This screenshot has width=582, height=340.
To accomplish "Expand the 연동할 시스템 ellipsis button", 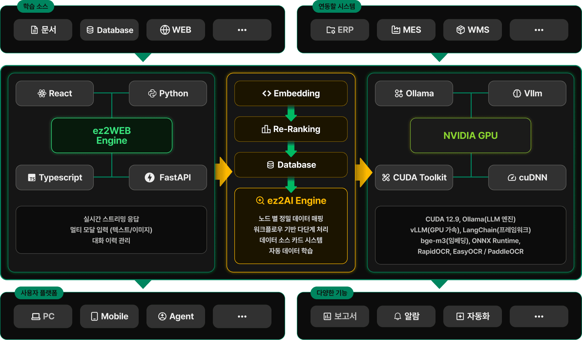I will click(x=539, y=30).
